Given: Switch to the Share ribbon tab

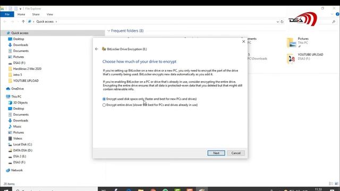Looking at the screenshot, I should pos(36,14).
